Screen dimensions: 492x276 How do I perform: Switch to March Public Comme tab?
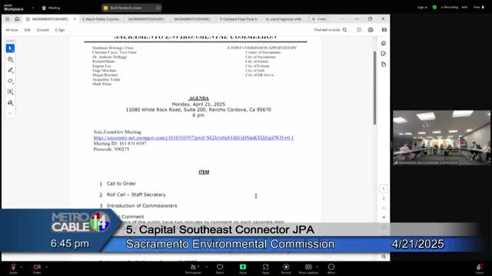(x=101, y=19)
